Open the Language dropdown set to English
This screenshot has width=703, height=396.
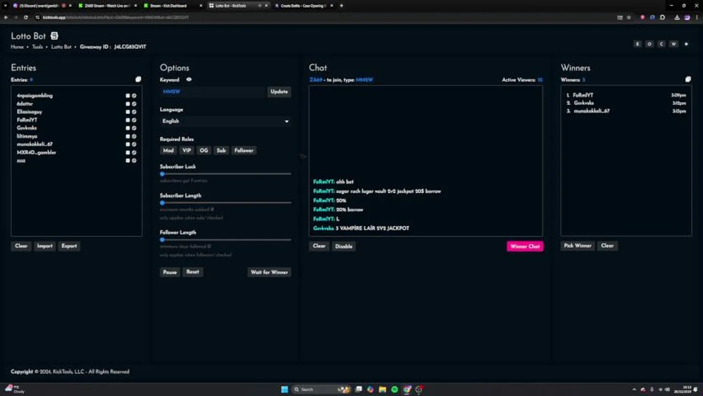tap(226, 121)
